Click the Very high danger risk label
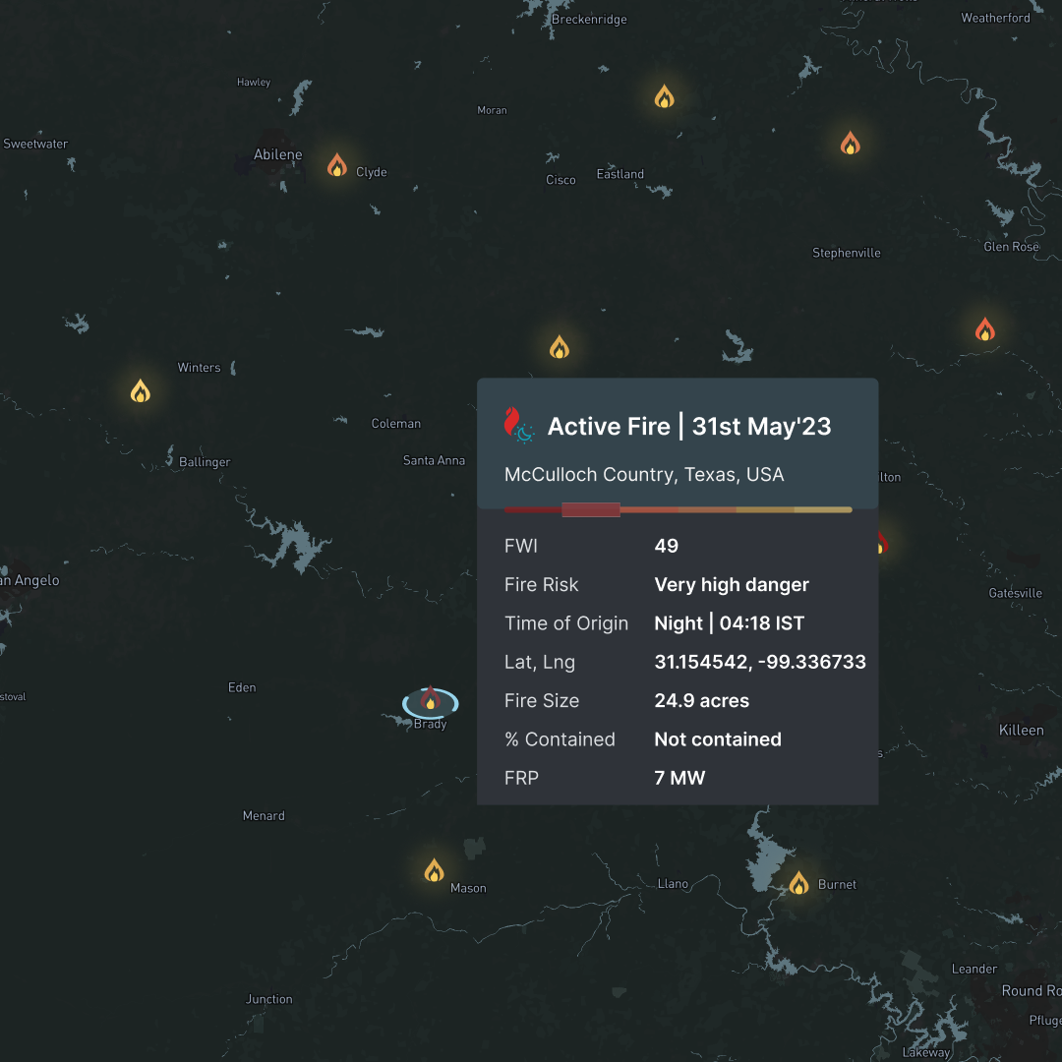The height and width of the screenshot is (1062, 1062). click(732, 584)
